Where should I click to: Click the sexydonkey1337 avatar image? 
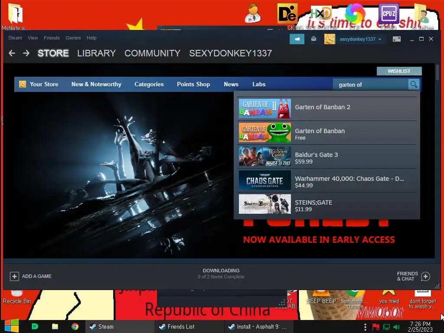tap(330, 39)
